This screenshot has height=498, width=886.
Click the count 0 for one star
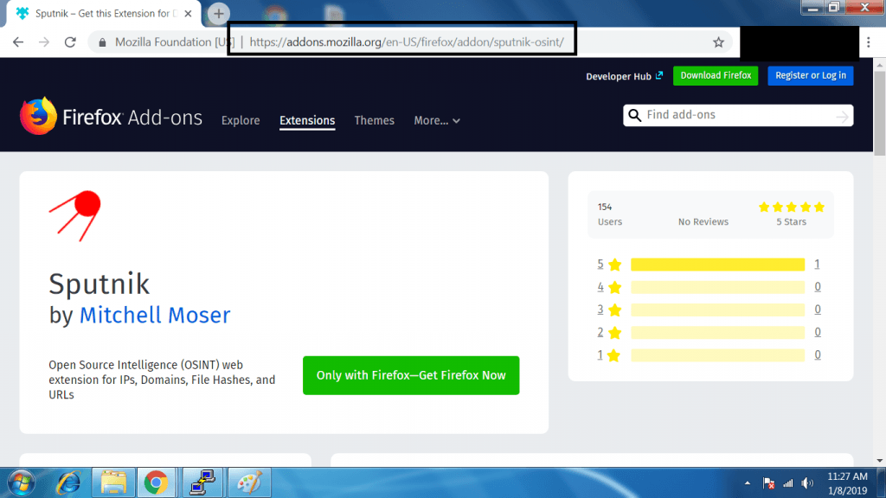click(817, 355)
